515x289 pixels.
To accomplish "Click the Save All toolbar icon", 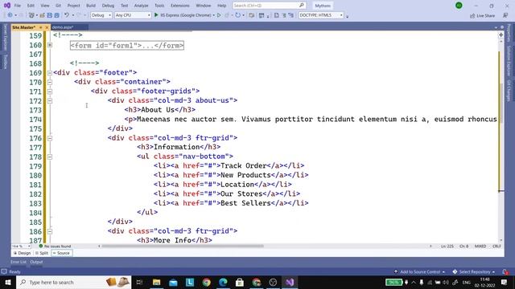I will coord(56,15).
